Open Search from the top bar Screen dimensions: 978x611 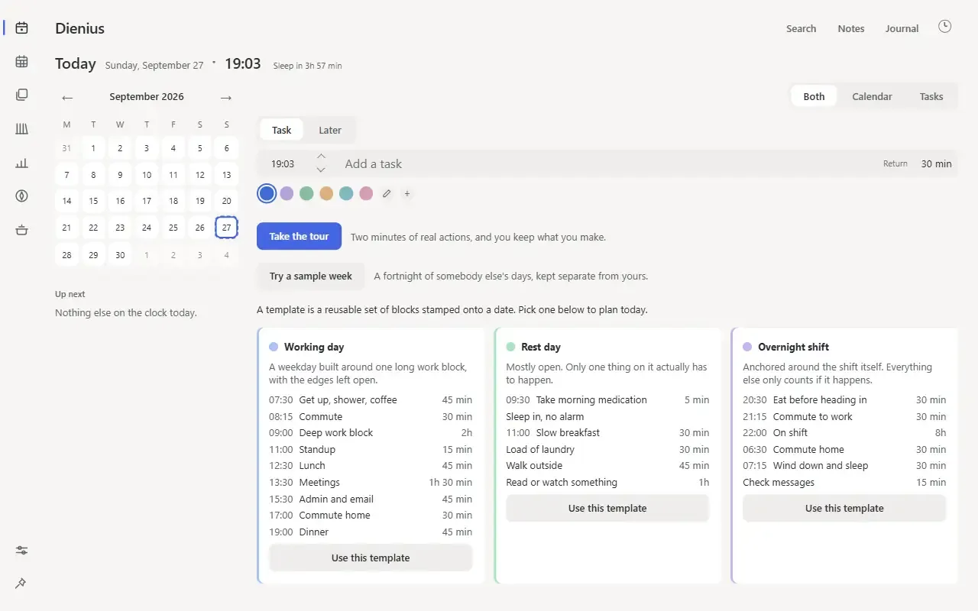point(802,28)
